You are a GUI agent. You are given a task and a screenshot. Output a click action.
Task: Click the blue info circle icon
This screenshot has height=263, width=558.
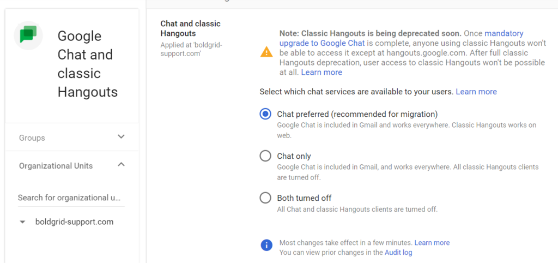tap(266, 245)
